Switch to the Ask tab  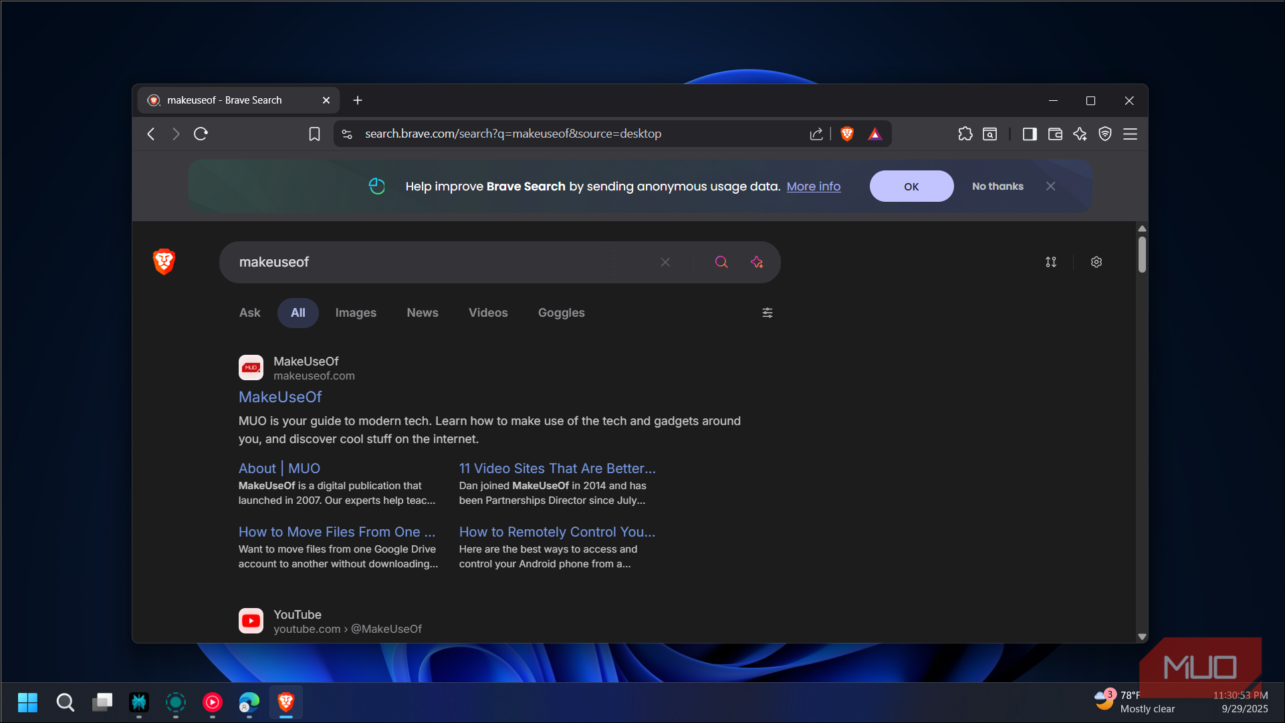(250, 313)
